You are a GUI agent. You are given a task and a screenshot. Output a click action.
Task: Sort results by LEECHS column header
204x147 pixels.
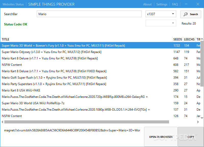click(x=189, y=39)
